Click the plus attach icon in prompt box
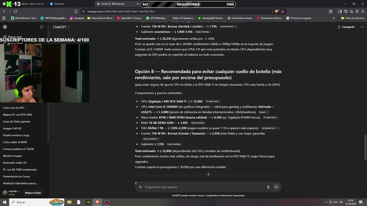Image resolution: width=367 pixels, height=206 pixels. (x=140, y=187)
